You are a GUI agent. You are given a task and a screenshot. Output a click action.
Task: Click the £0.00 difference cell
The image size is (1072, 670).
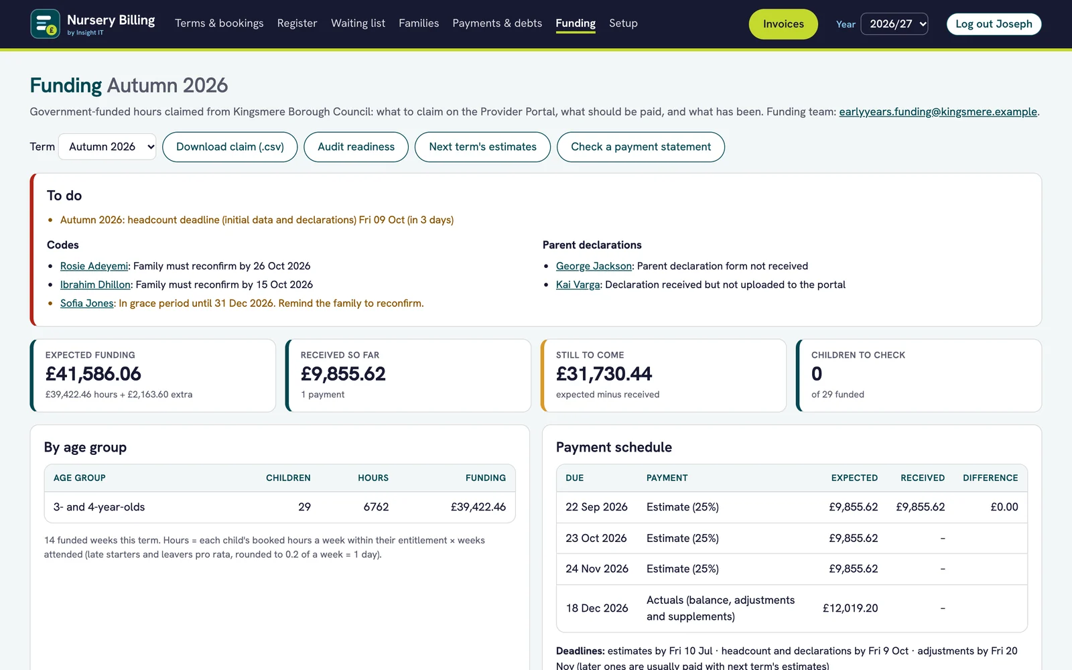pos(1004,507)
